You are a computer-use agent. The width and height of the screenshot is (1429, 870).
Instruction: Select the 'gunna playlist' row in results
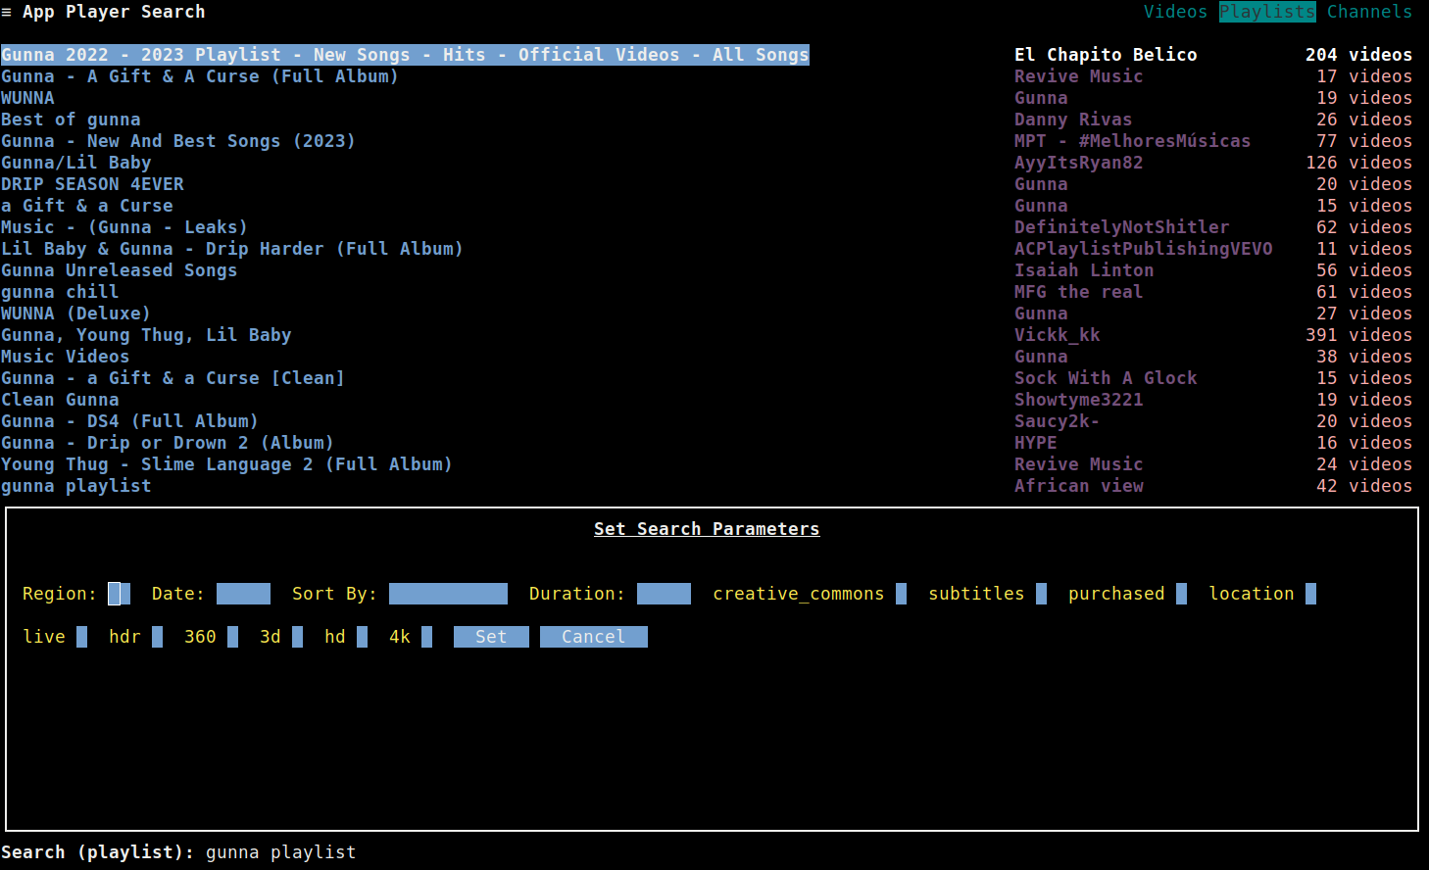coord(76,486)
